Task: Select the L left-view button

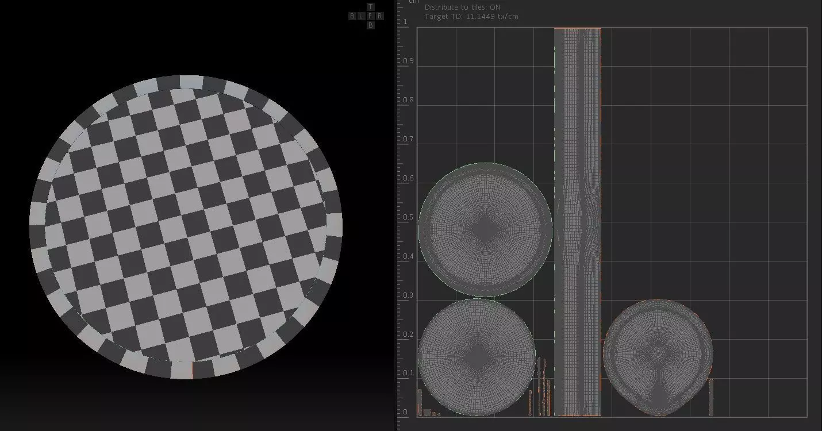Action: click(x=361, y=16)
